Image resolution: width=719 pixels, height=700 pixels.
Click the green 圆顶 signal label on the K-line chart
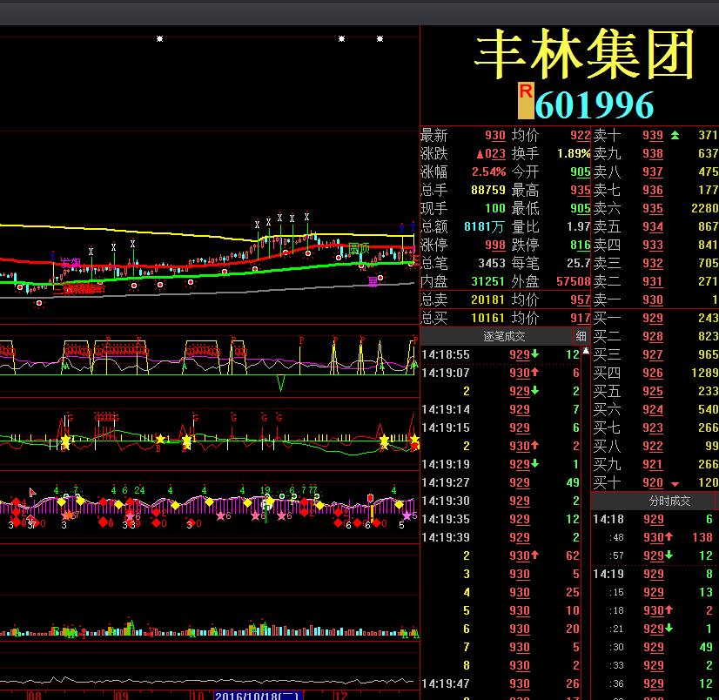[x=359, y=249]
